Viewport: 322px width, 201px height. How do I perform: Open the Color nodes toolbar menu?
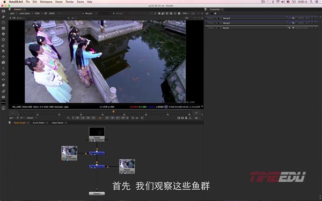3,34
